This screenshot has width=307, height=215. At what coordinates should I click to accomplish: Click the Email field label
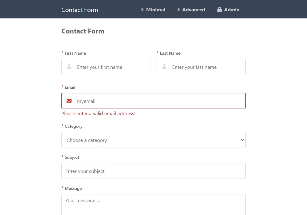[70, 87]
